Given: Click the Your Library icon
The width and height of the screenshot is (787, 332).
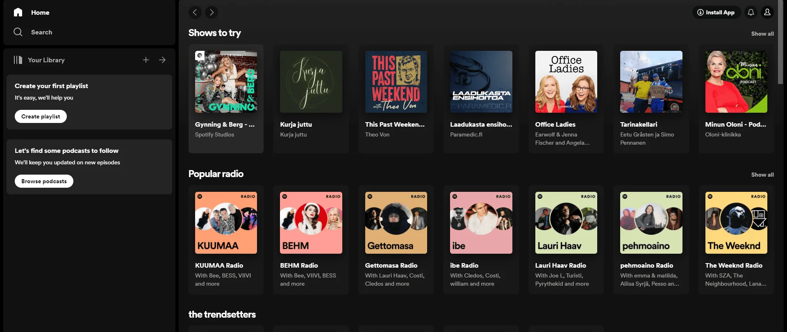Looking at the screenshot, I should pyautogui.click(x=18, y=60).
